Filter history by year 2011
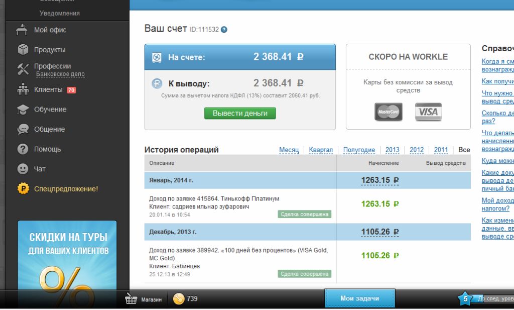514x310 pixels. [441, 150]
